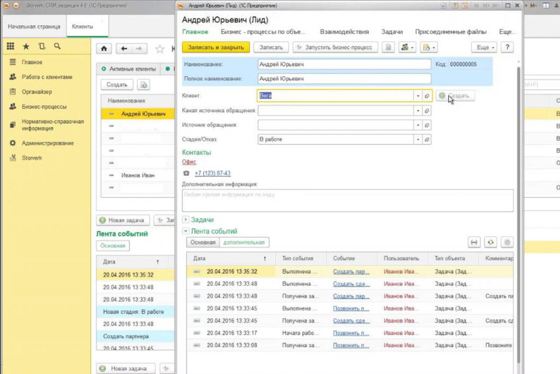Open the sections grid menu icon

[10, 46]
